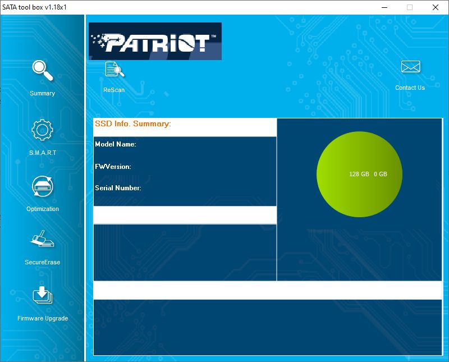
Task: Select the Firmware Upgrade label
Action: pos(43,318)
